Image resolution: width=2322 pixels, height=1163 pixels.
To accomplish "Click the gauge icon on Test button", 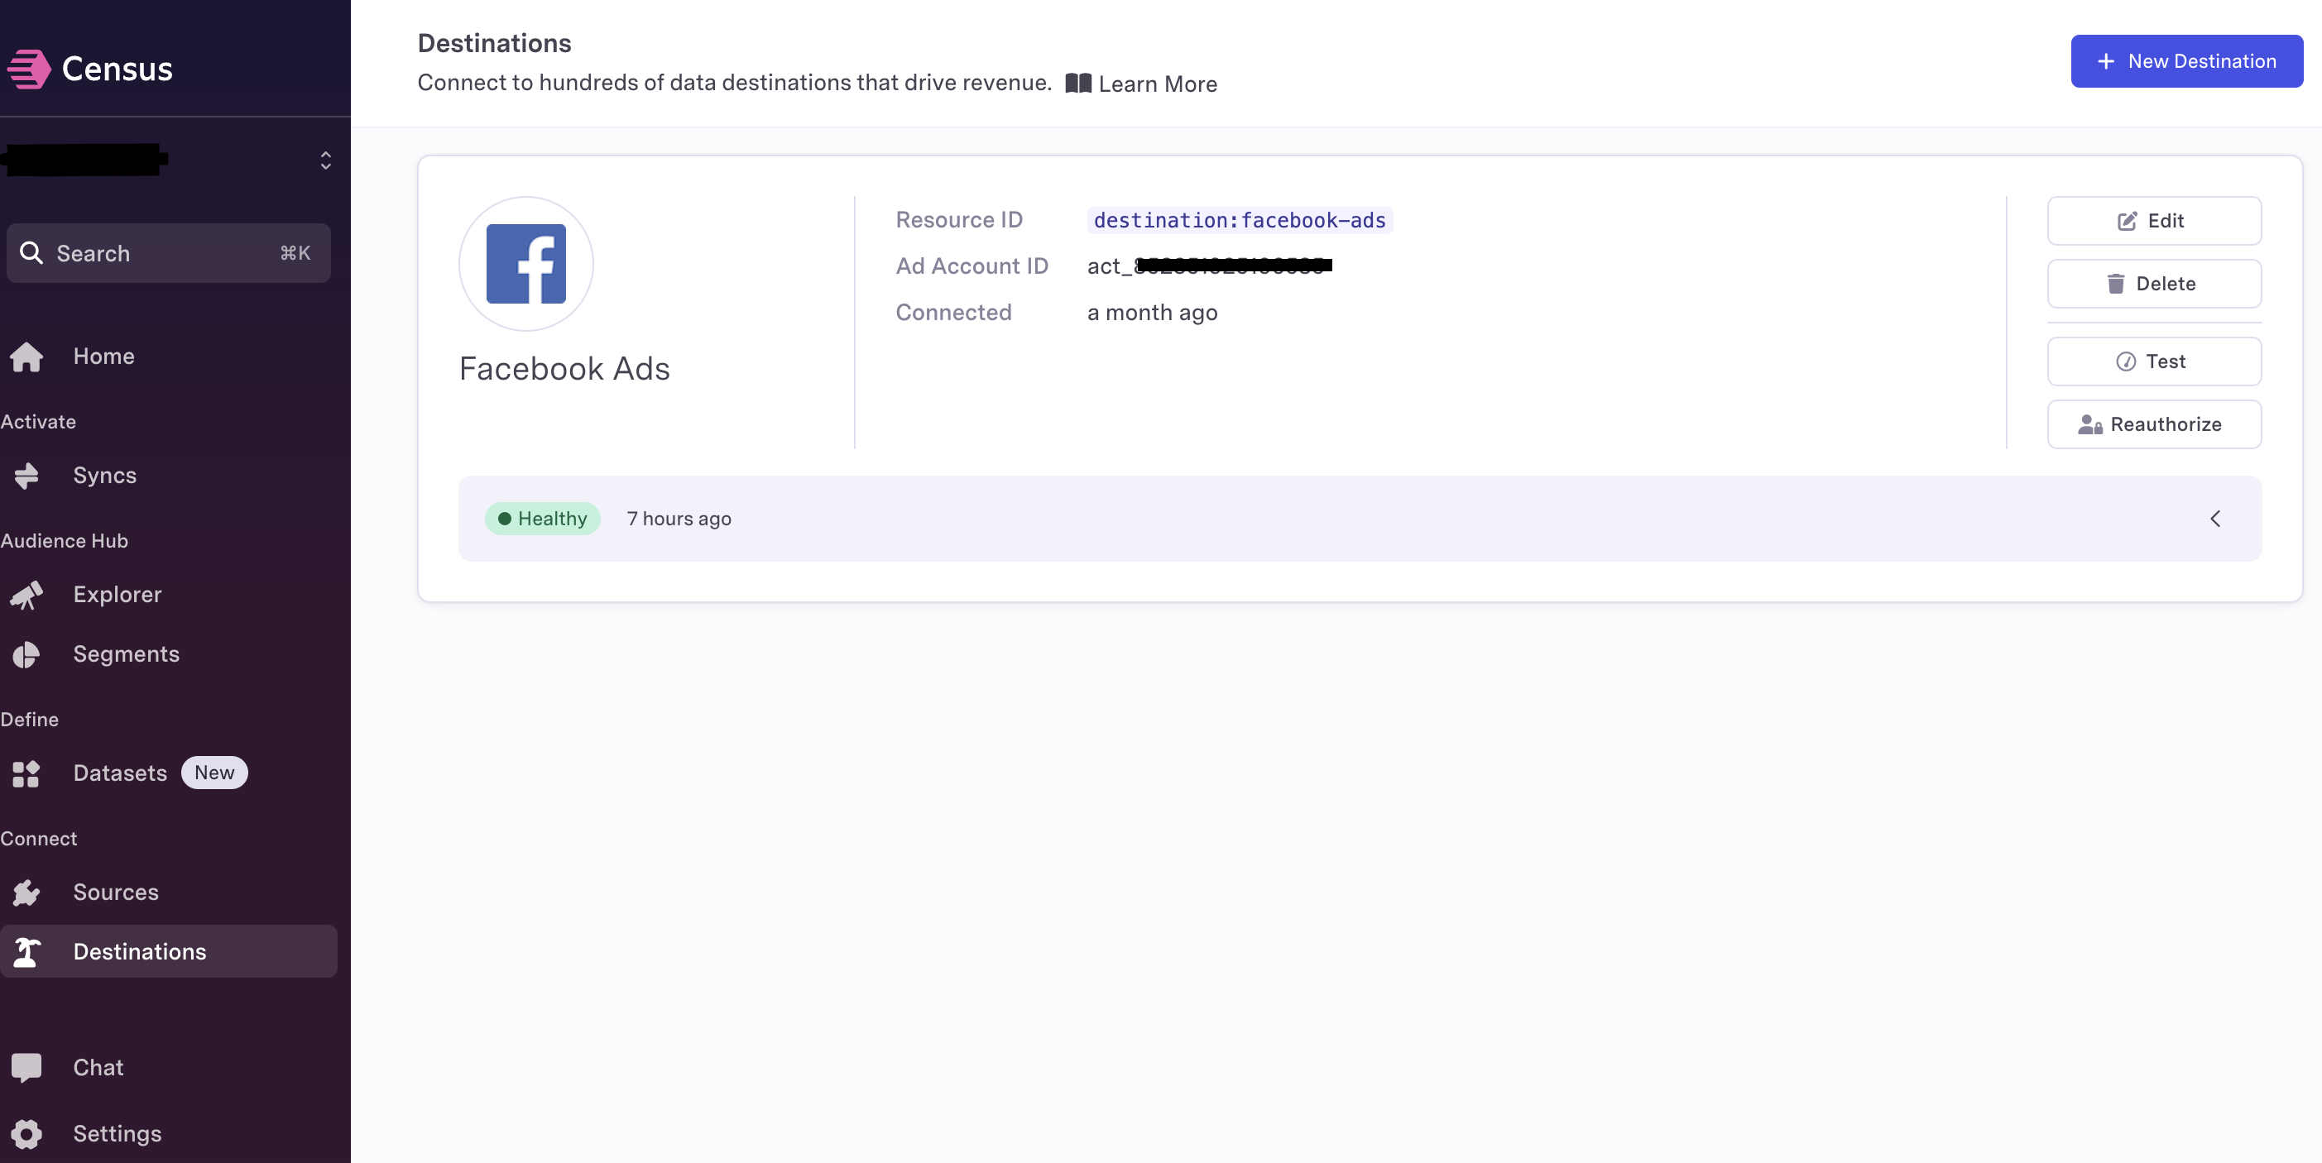I will (2126, 361).
